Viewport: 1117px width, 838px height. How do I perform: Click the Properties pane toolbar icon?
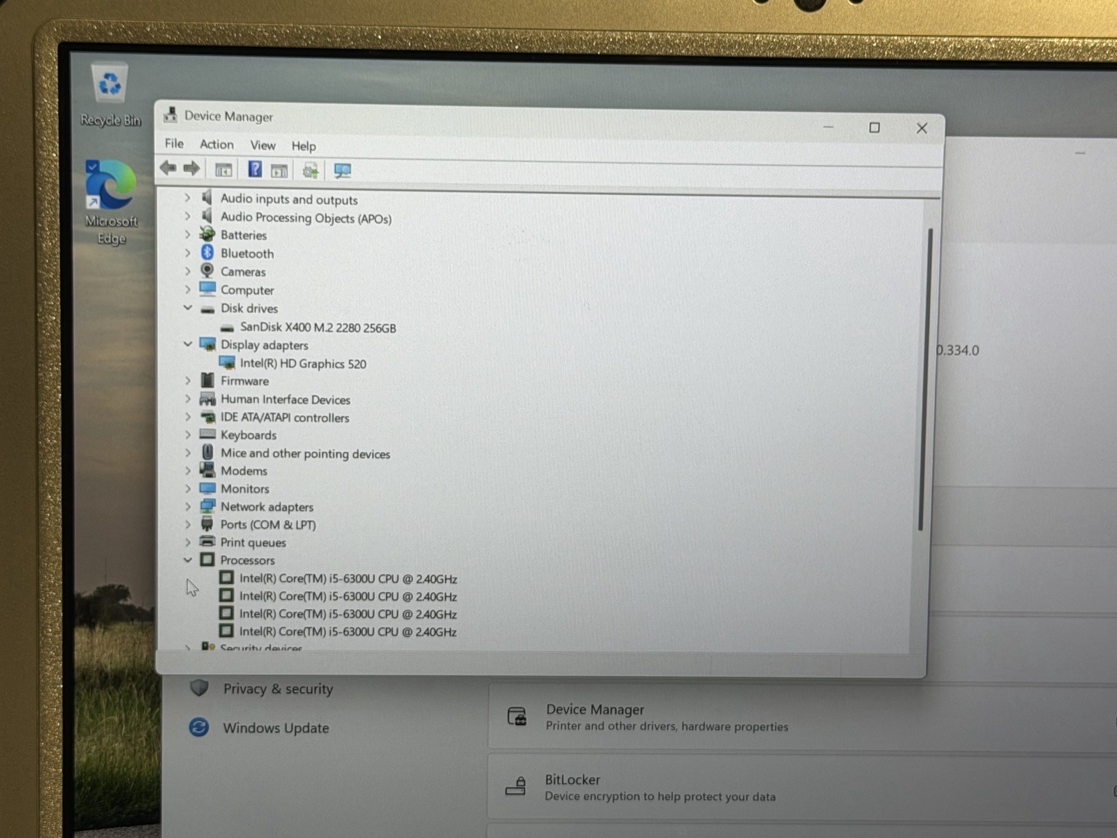tap(279, 170)
